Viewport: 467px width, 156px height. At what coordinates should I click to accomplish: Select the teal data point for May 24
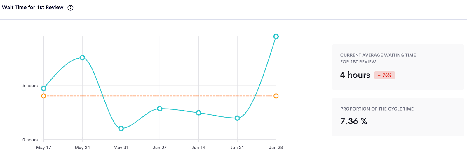point(82,58)
